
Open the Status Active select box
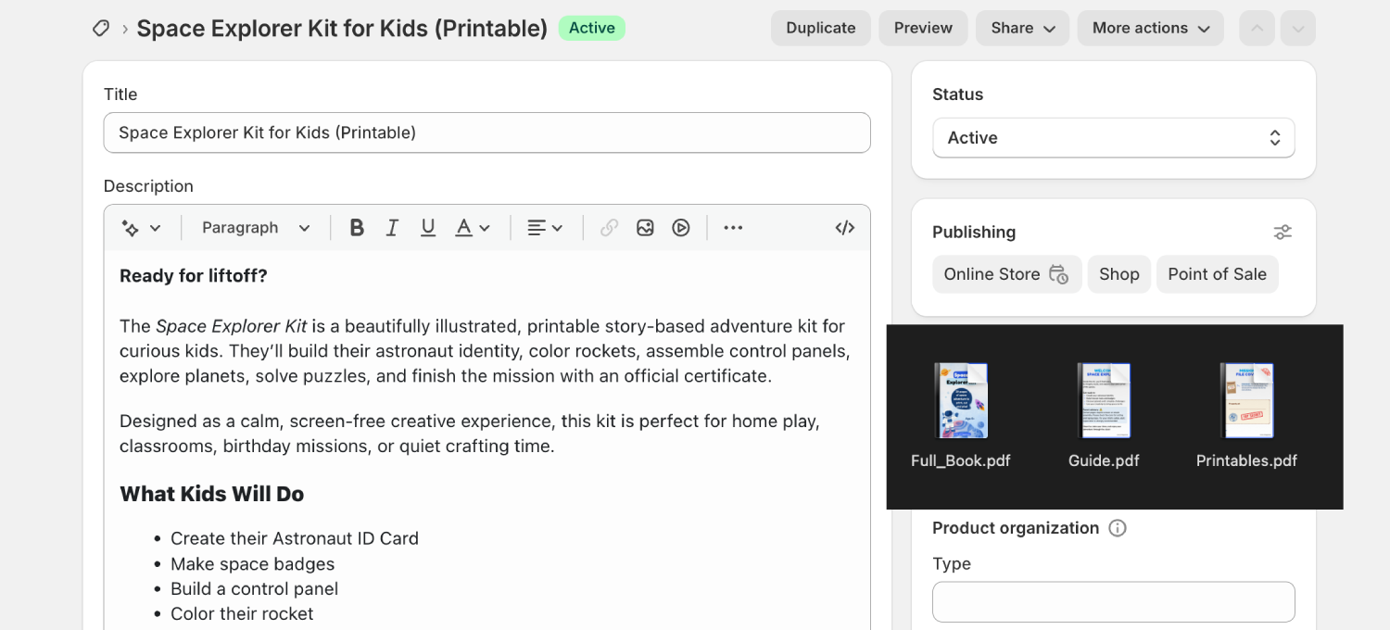pos(1113,138)
